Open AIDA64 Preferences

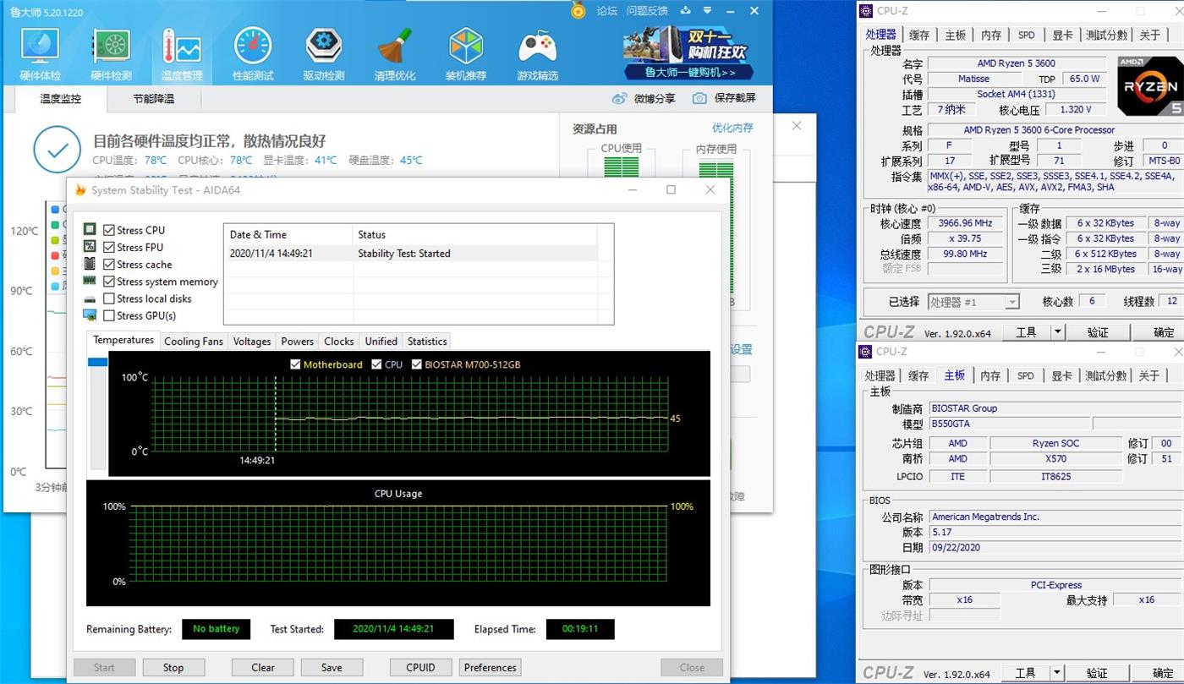point(490,667)
